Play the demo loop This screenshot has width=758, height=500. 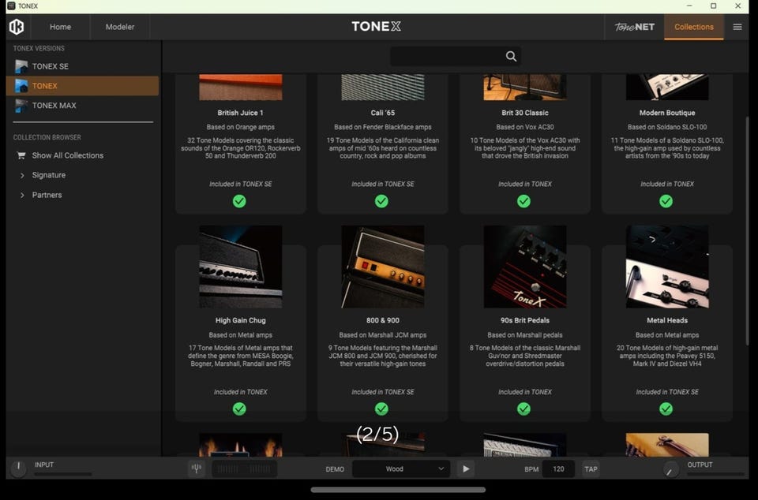pos(466,468)
